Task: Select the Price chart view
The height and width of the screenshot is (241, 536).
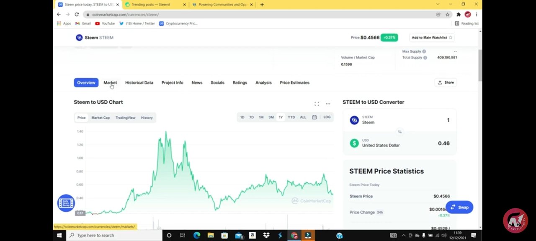Action: [x=81, y=118]
